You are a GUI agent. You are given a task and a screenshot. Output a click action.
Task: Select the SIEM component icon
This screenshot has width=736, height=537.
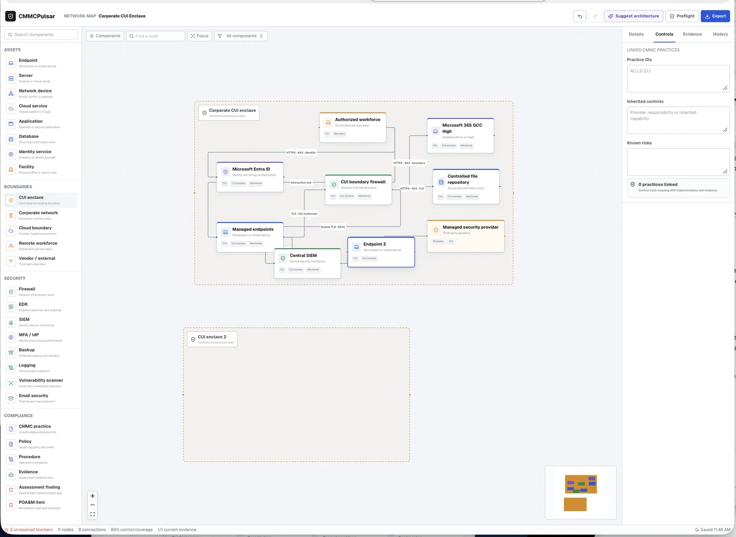(x=11, y=322)
